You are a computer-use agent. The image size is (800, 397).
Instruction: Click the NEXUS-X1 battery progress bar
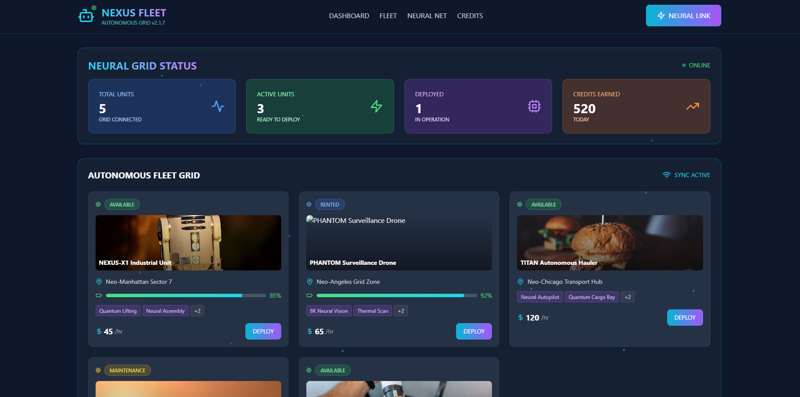(186, 295)
